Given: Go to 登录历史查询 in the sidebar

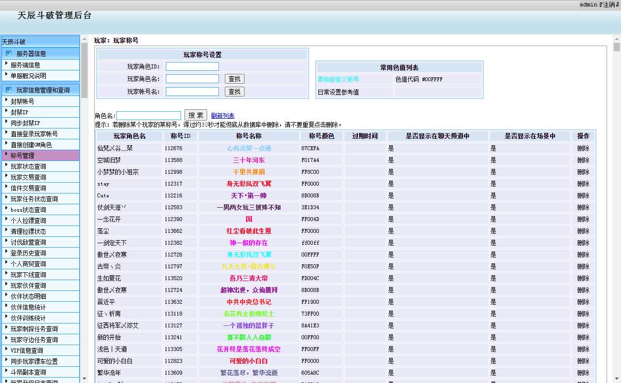Looking at the screenshot, I should (29, 253).
